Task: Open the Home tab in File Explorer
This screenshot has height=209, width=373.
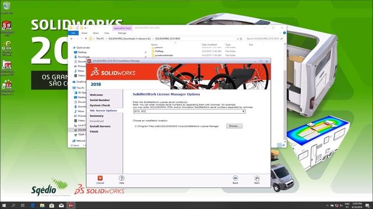Action: click(x=84, y=33)
